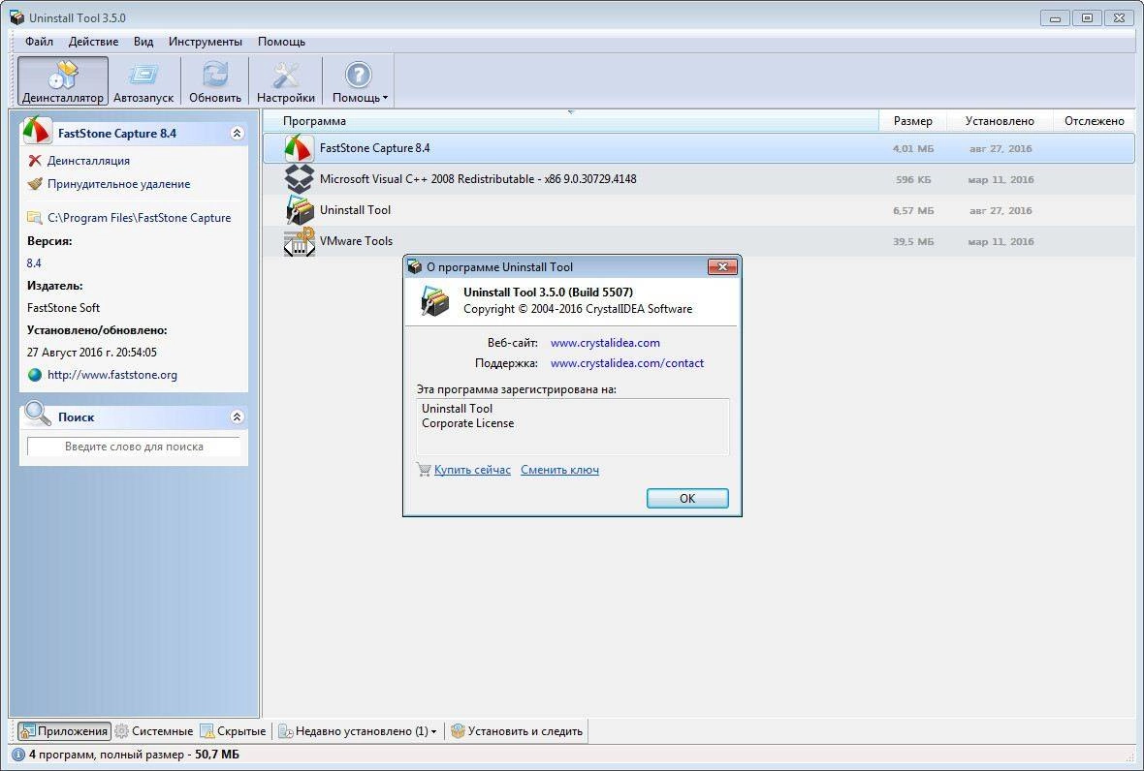
Task: Click the Corporate License text in registration box
Action: (x=467, y=423)
